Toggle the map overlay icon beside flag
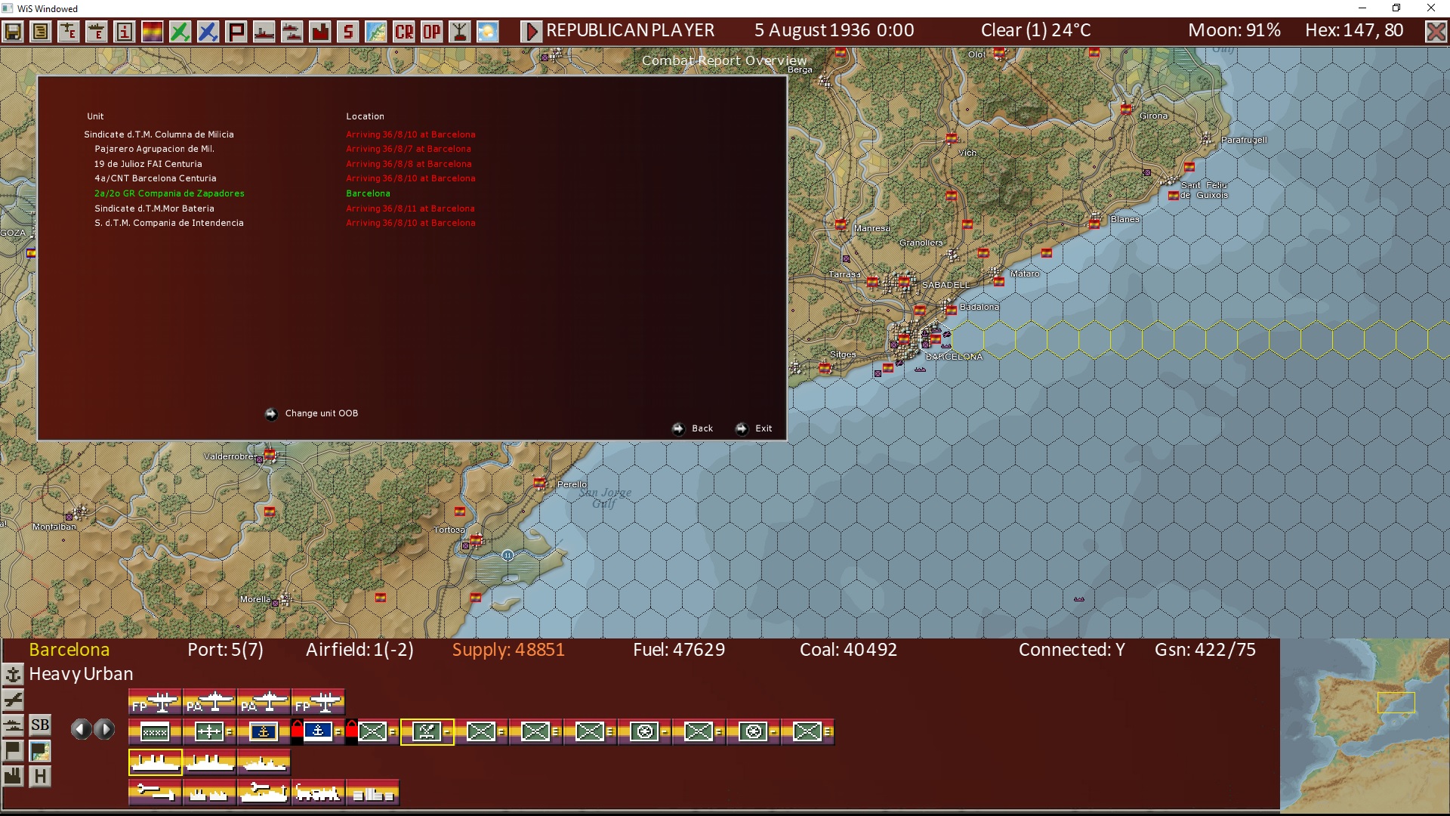Image resolution: width=1450 pixels, height=816 pixels. coord(40,751)
